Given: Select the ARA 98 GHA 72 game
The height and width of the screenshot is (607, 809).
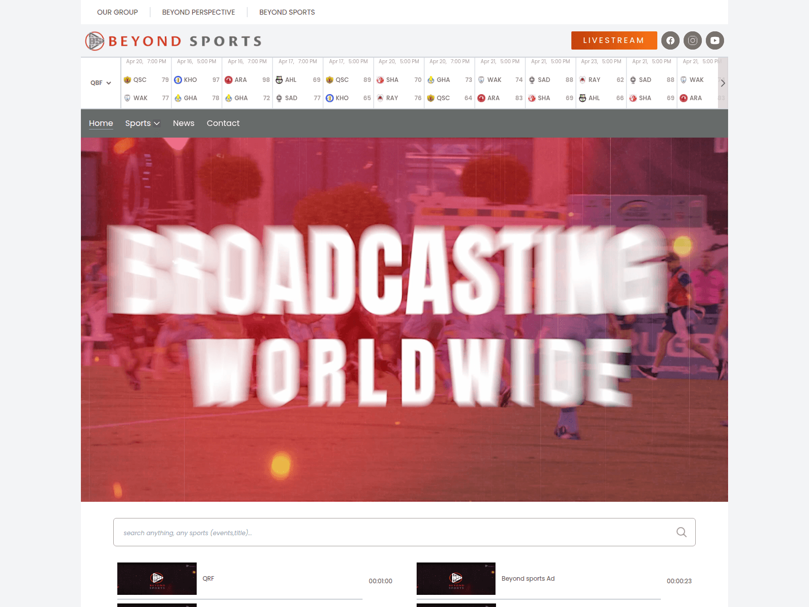Looking at the screenshot, I should tap(247, 83).
